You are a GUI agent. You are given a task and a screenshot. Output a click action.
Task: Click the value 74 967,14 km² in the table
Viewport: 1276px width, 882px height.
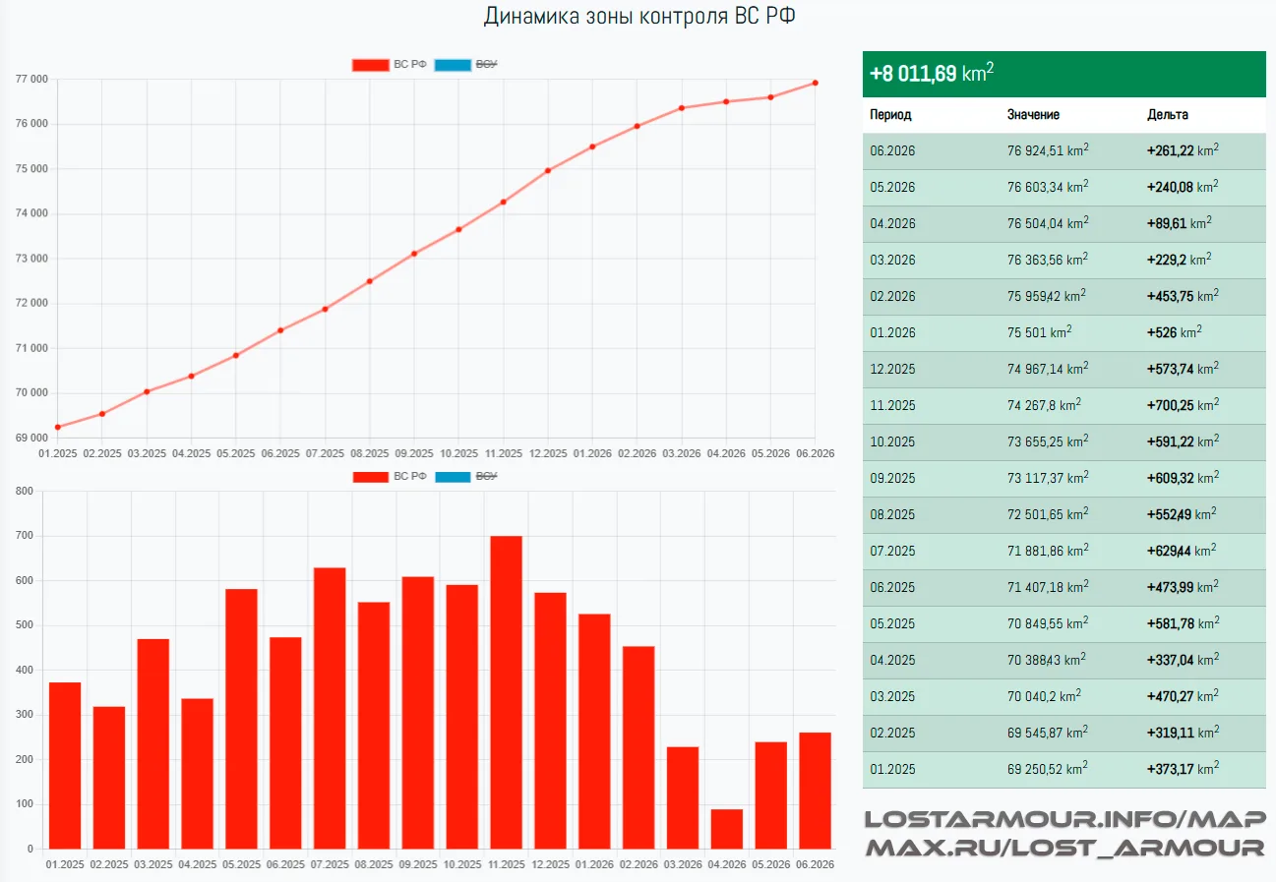(x=1048, y=369)
